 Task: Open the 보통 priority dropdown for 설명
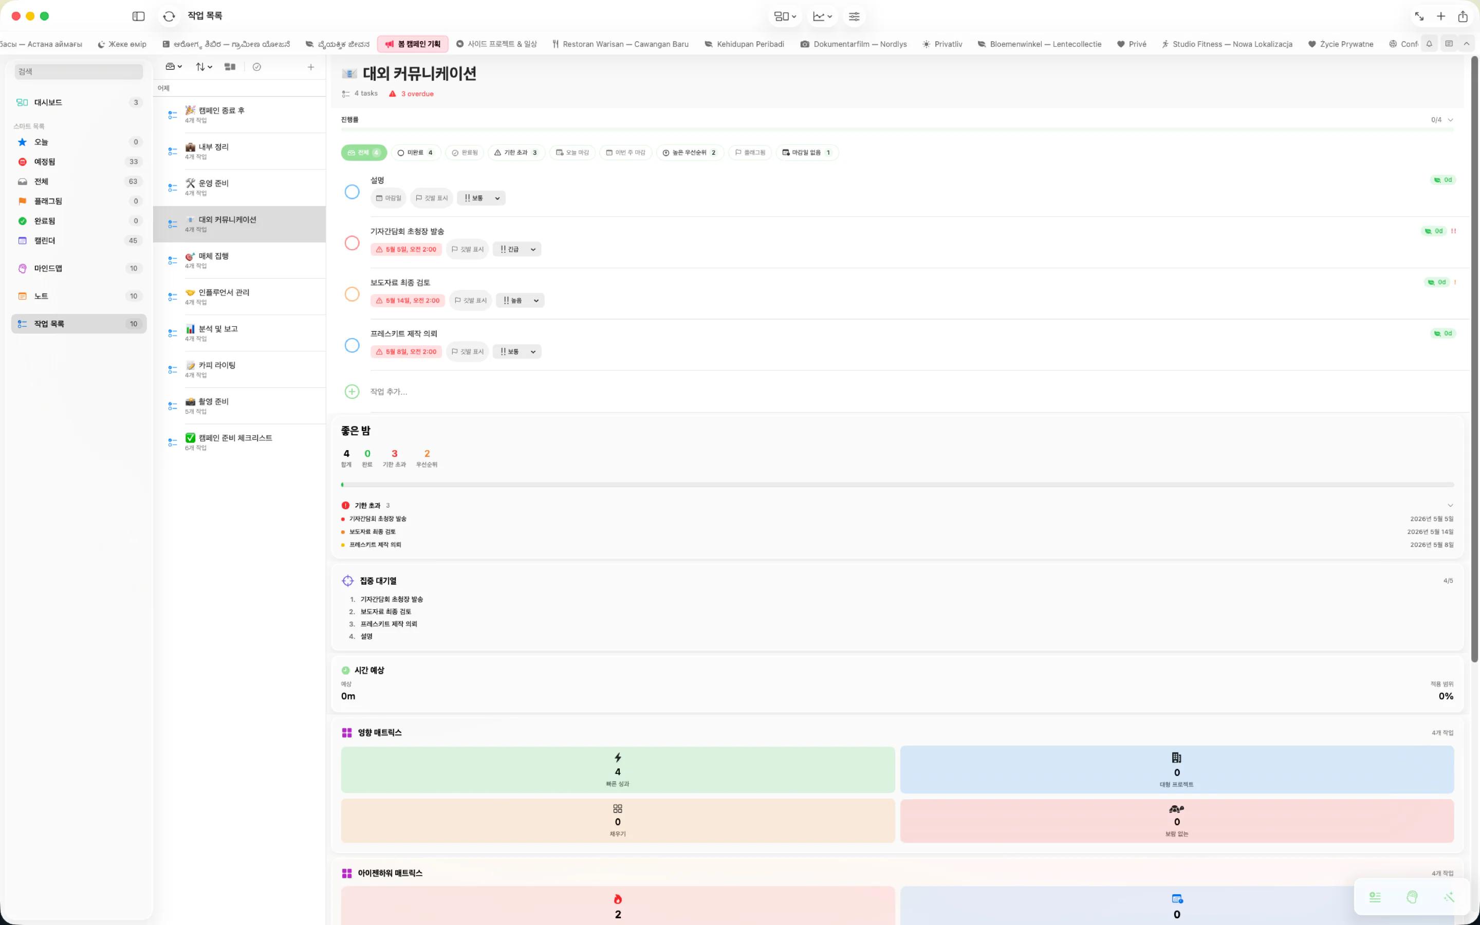point(482,198)
